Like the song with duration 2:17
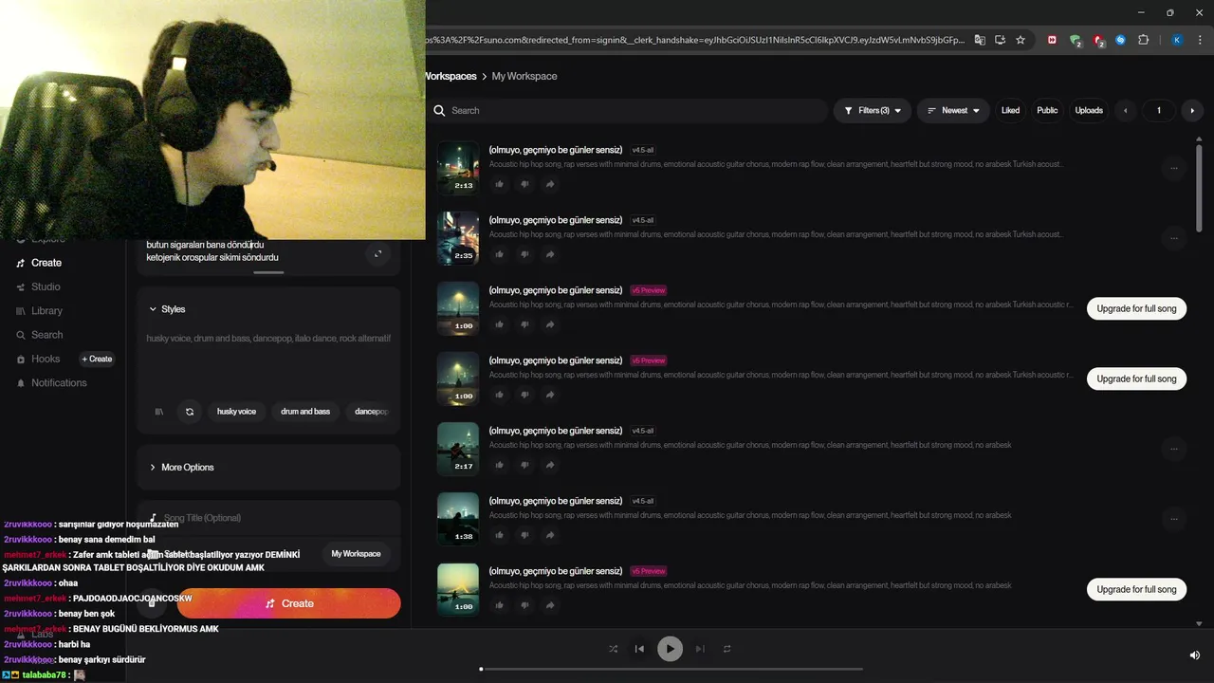 (x=499, y=465)
